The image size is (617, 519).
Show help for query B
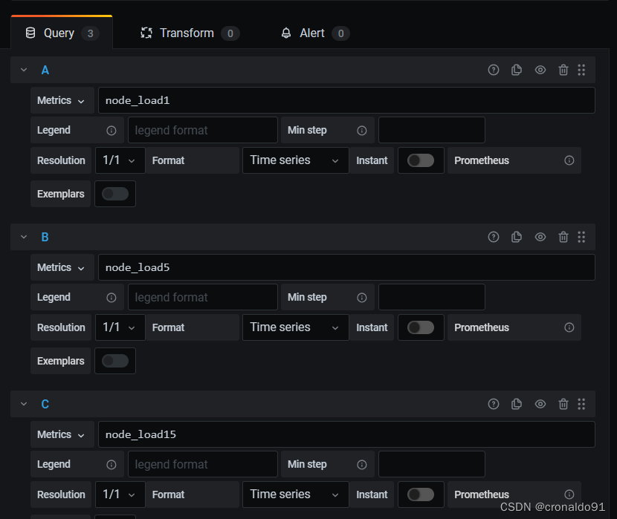tap(494, 237)
